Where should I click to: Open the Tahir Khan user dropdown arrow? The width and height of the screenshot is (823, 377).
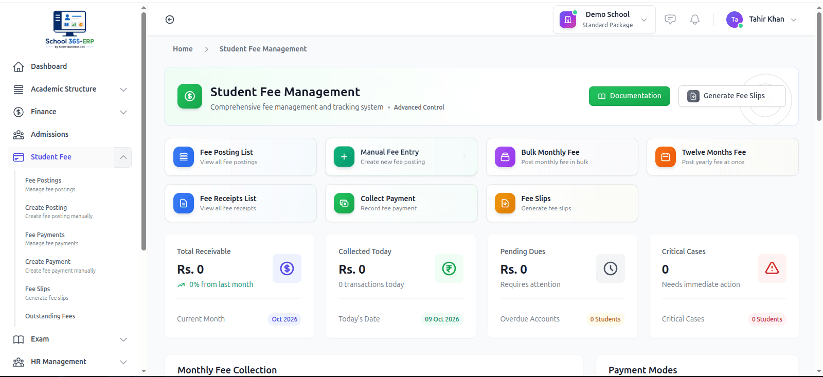pos(794,20)
